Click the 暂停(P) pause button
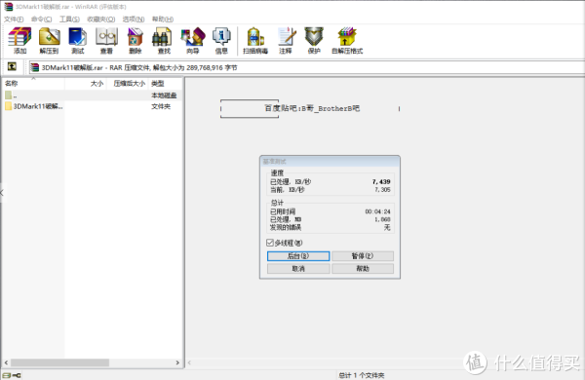The image size is (585, 380). 363,256
